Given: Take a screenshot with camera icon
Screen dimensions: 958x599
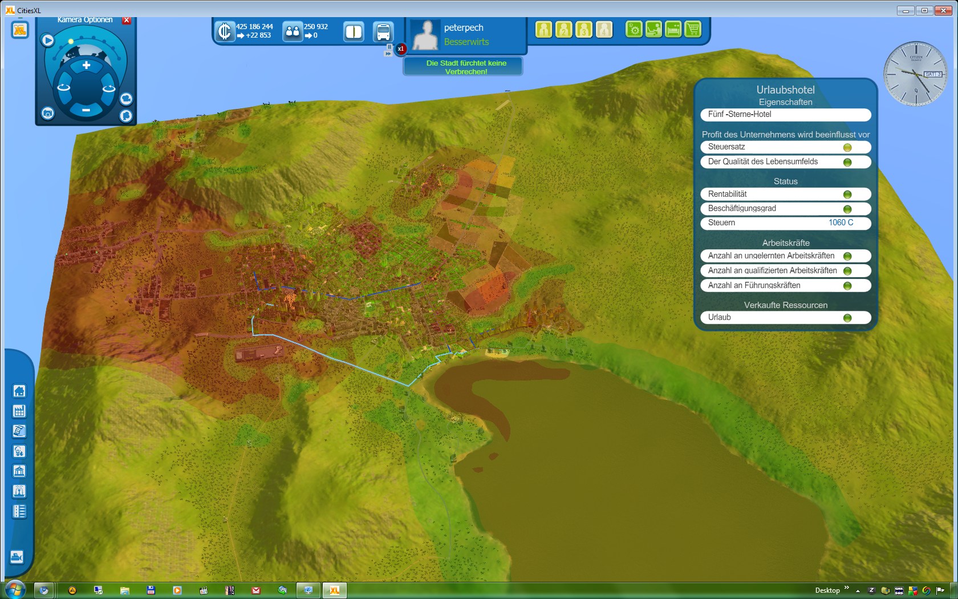Looking at the screenshot, I should pos(48,114).
